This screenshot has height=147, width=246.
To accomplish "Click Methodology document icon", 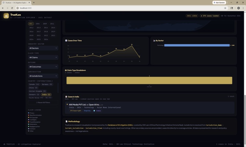I will click(x=66, y=121).
